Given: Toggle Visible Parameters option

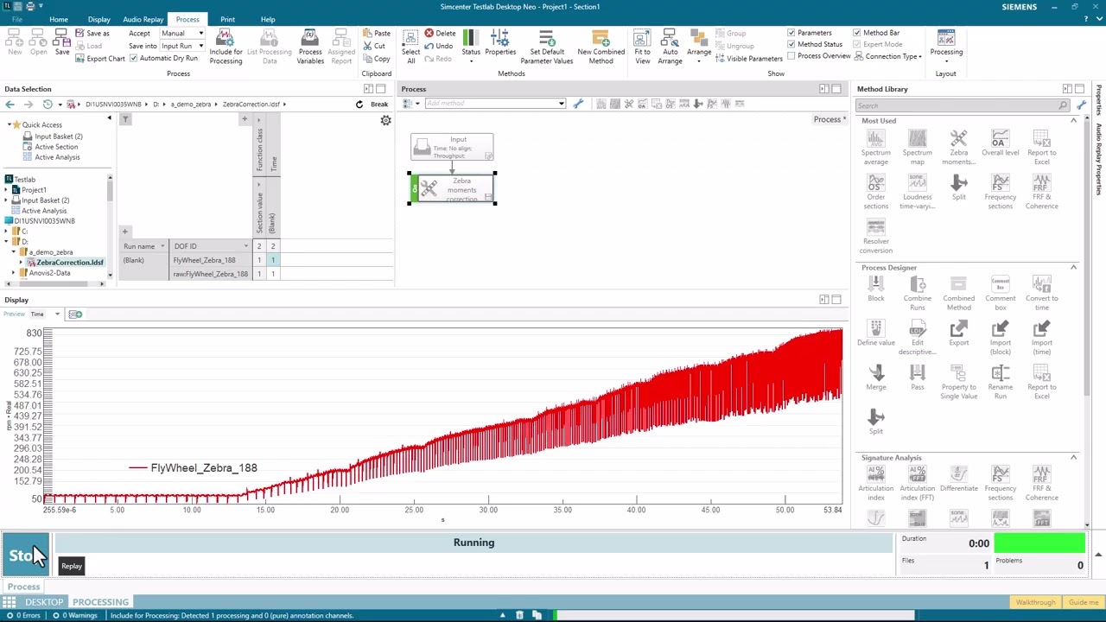Looking at the screenshot, I should 748,59.
